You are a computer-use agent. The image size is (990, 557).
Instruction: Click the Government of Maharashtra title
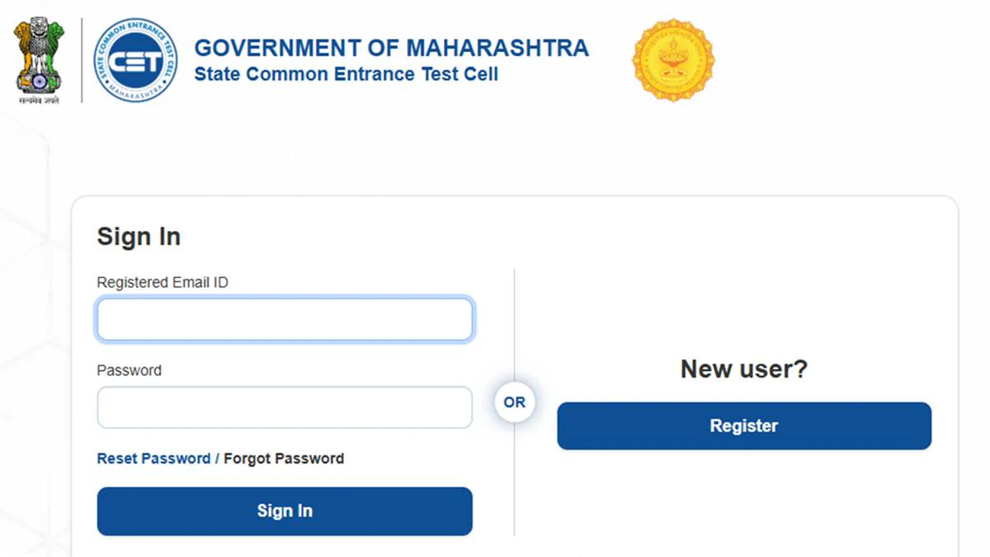click(x=391, y=48)
